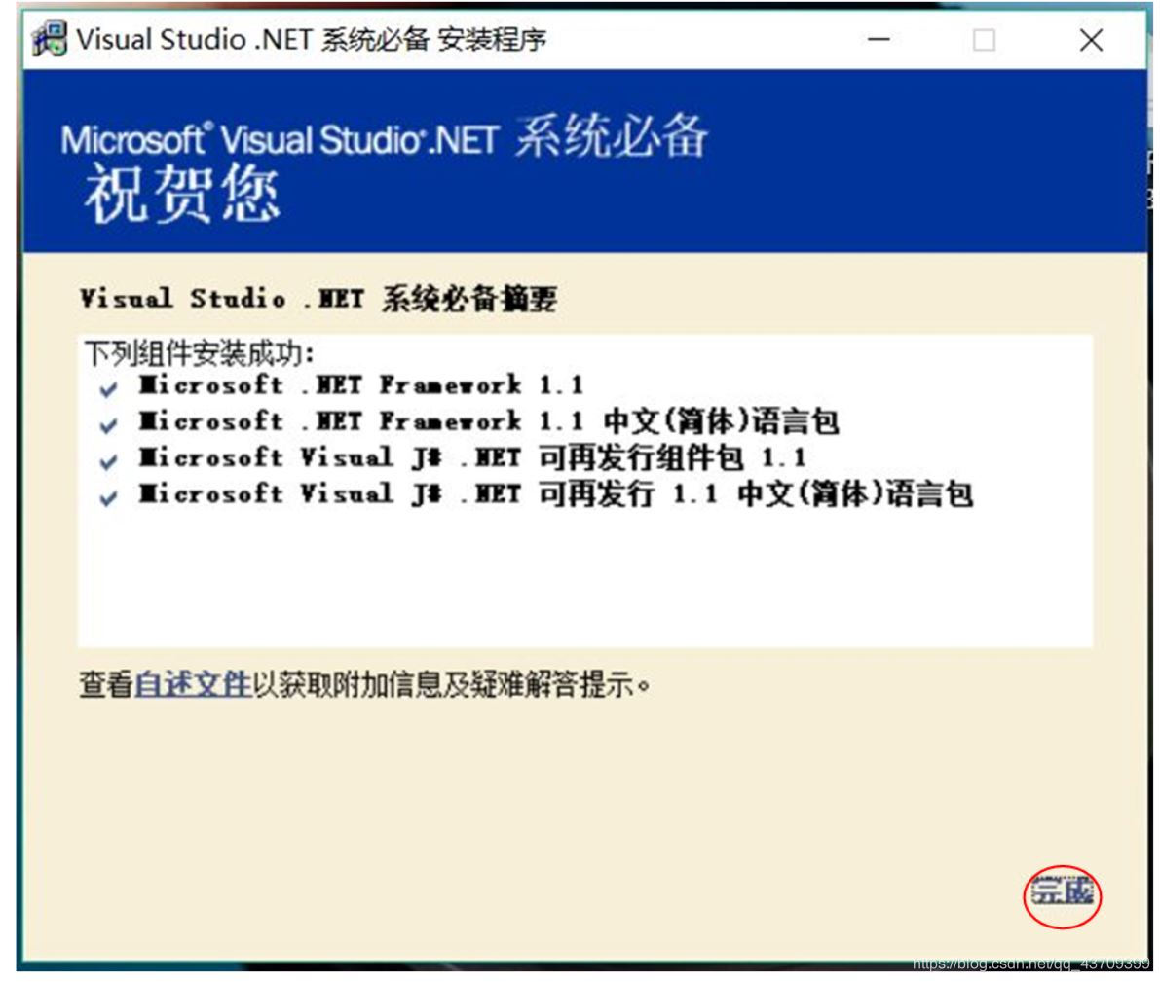
Task: Click the 完成 finish link
Action: point(1063,891)
